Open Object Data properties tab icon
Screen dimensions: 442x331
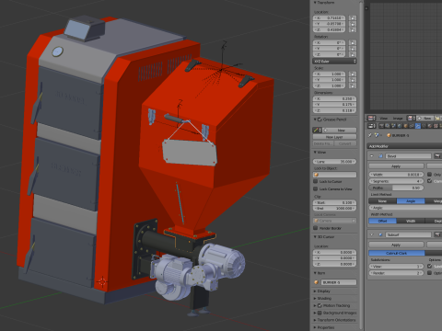point(424,126)
